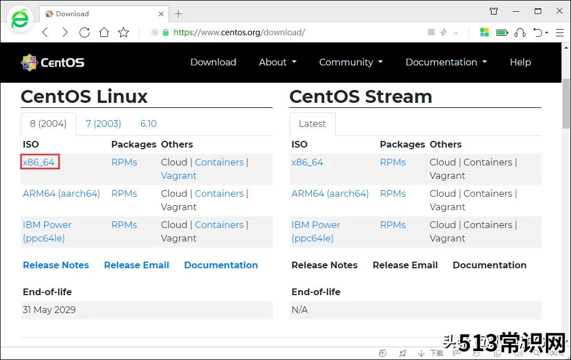Click IBM Power (ppc64le) under CentOS Linux
The width and height of the screenshot is (571, 360).
point(47,231)
